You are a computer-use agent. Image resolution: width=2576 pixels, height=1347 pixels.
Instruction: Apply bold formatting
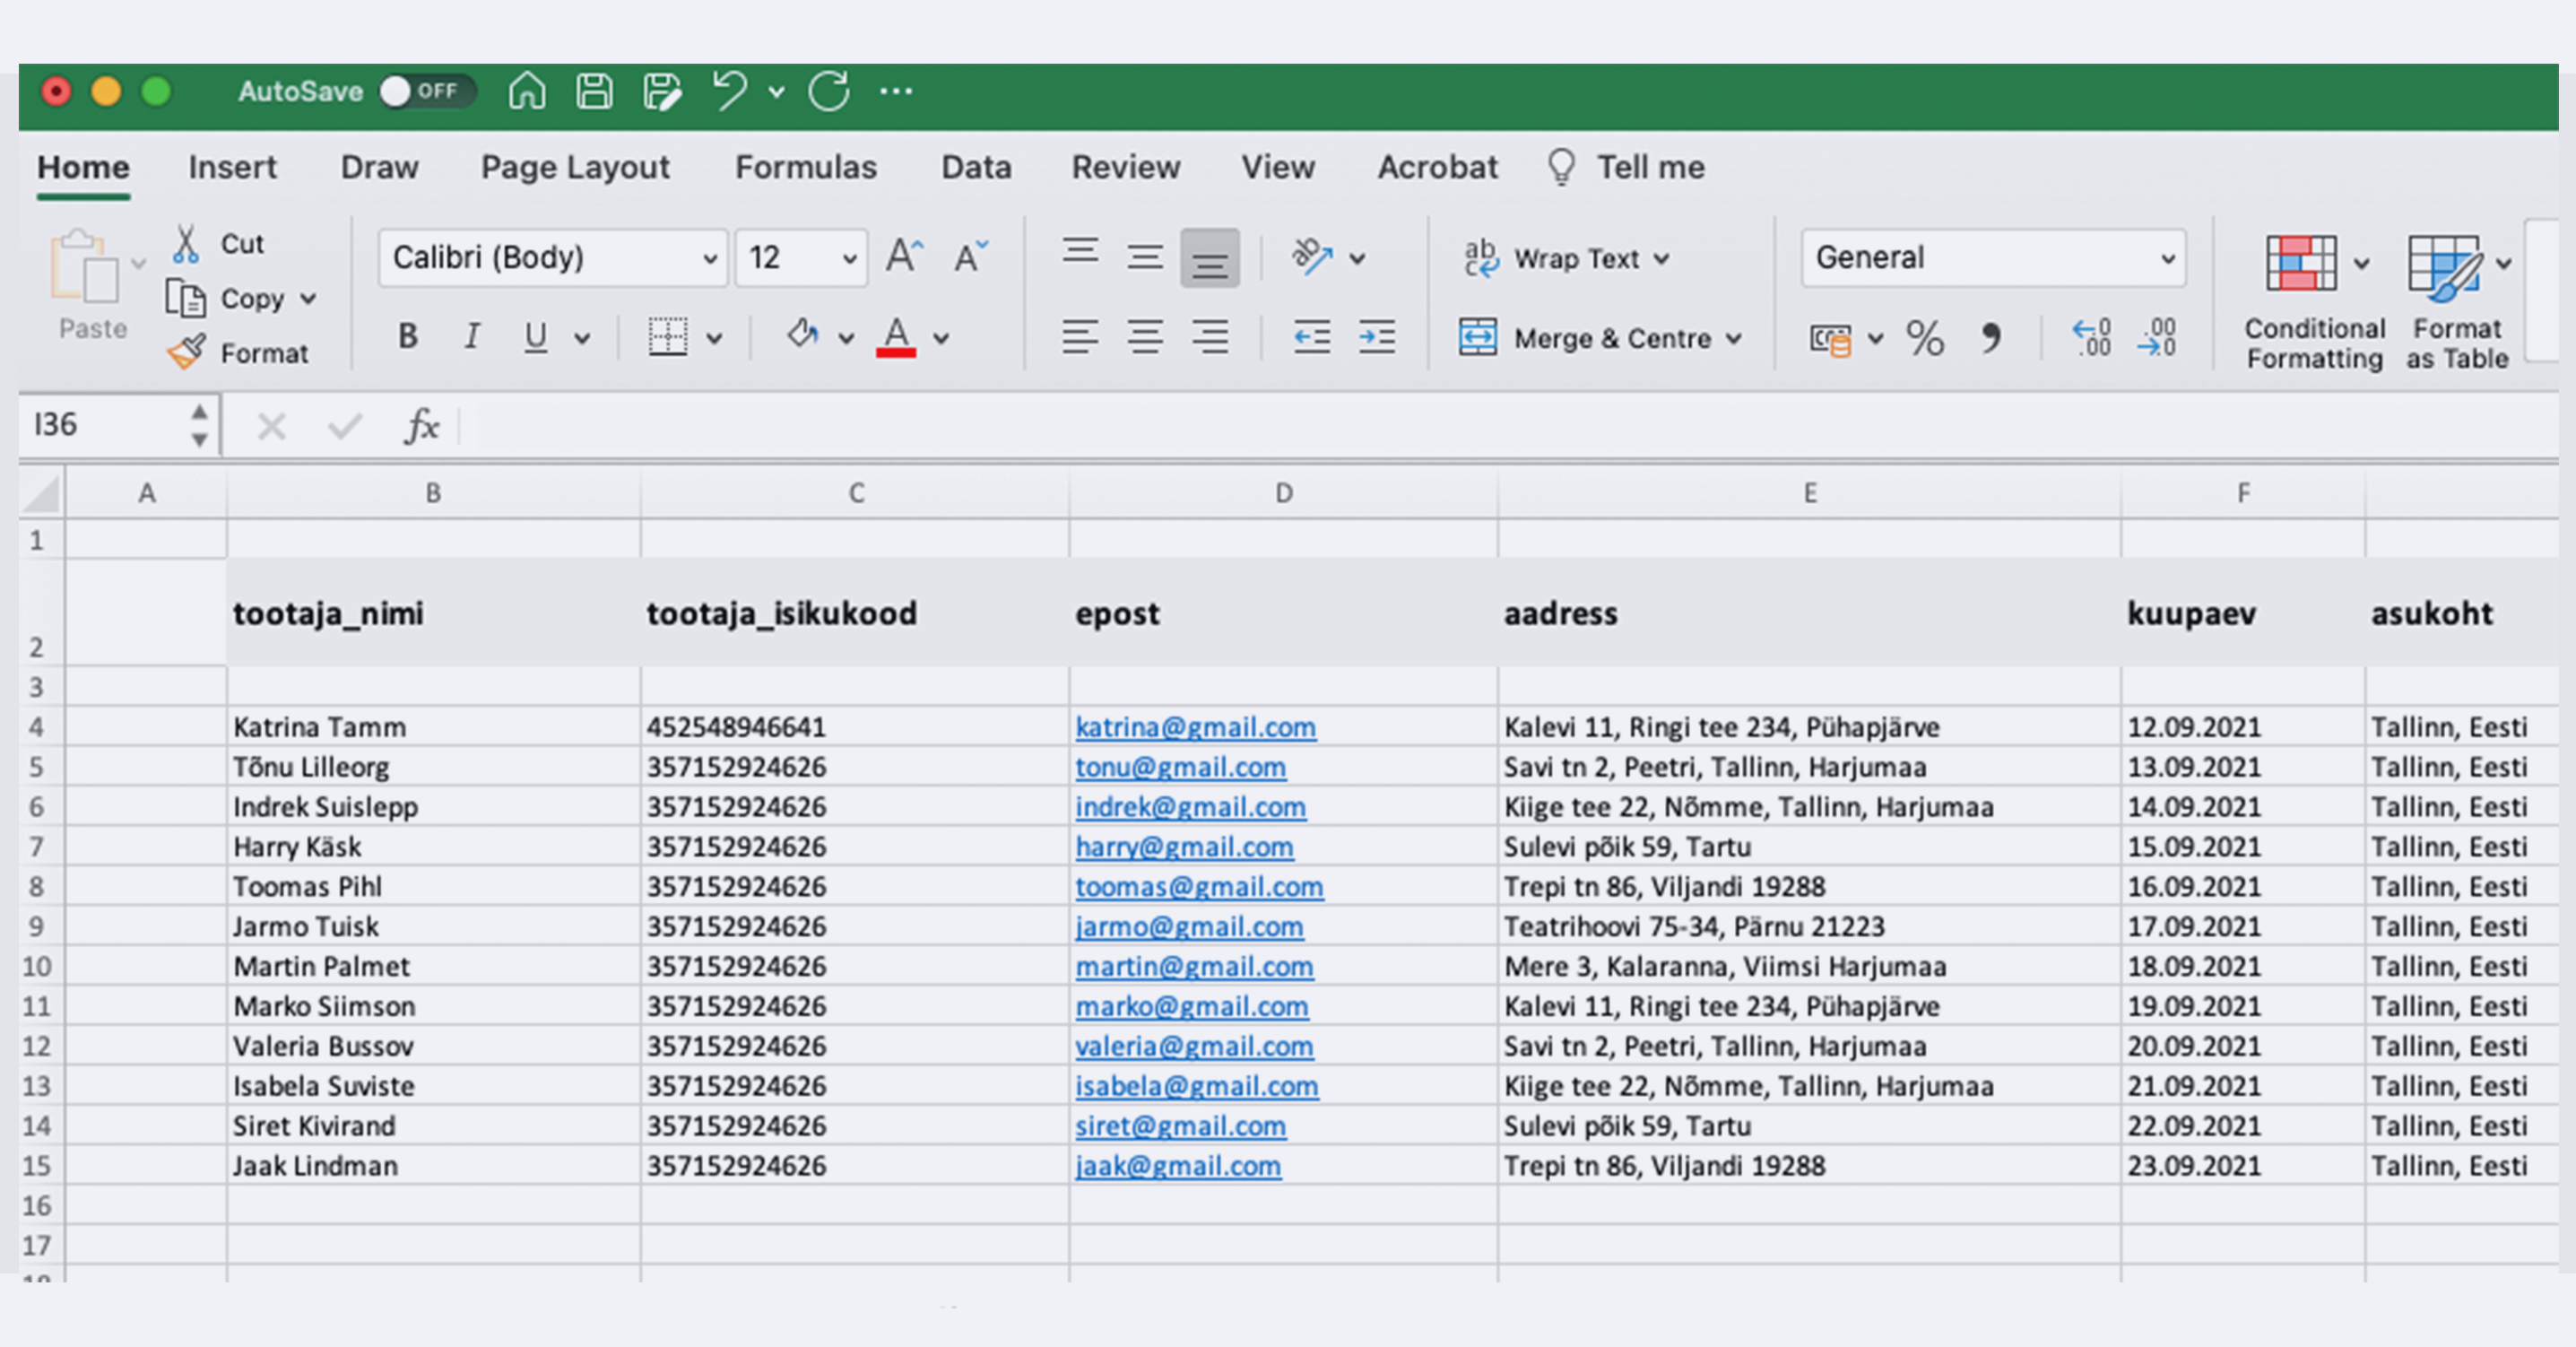407,336
